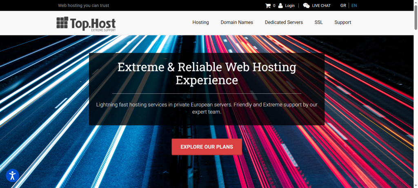The height and width of the screenshot is (188, 418).
Task: Expand the Dedicated Servers menu
Action: pyautogui.click(x=284, y=22)
